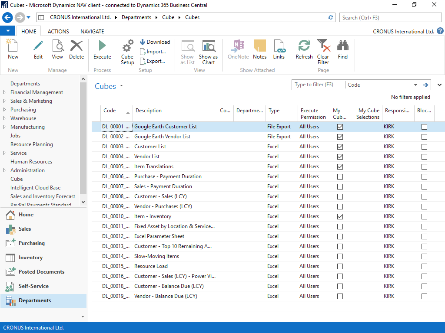Screen dimensions: 445x333
Task: Click CRONUS International Ltd. breadcrumb
Action: click(x=80, y=17)
